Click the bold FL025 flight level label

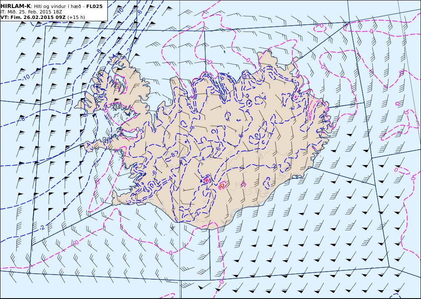pyautogui.click(x=94, y=6)
